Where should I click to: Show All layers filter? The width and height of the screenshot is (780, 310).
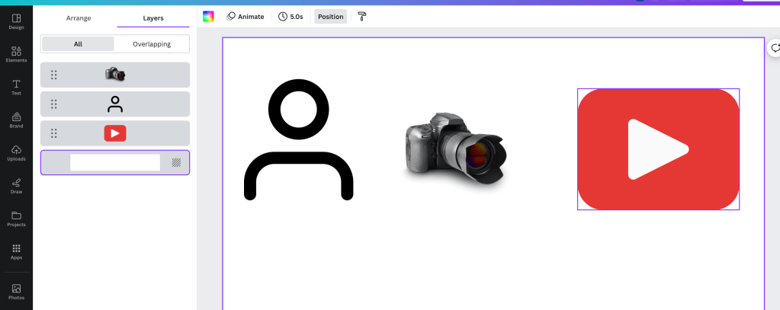[x=78, y=43]
